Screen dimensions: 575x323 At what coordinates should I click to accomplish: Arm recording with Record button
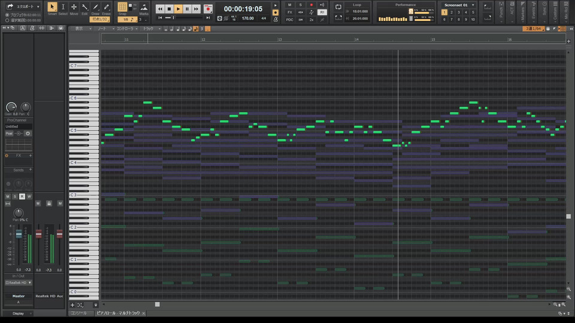(208, 9)
